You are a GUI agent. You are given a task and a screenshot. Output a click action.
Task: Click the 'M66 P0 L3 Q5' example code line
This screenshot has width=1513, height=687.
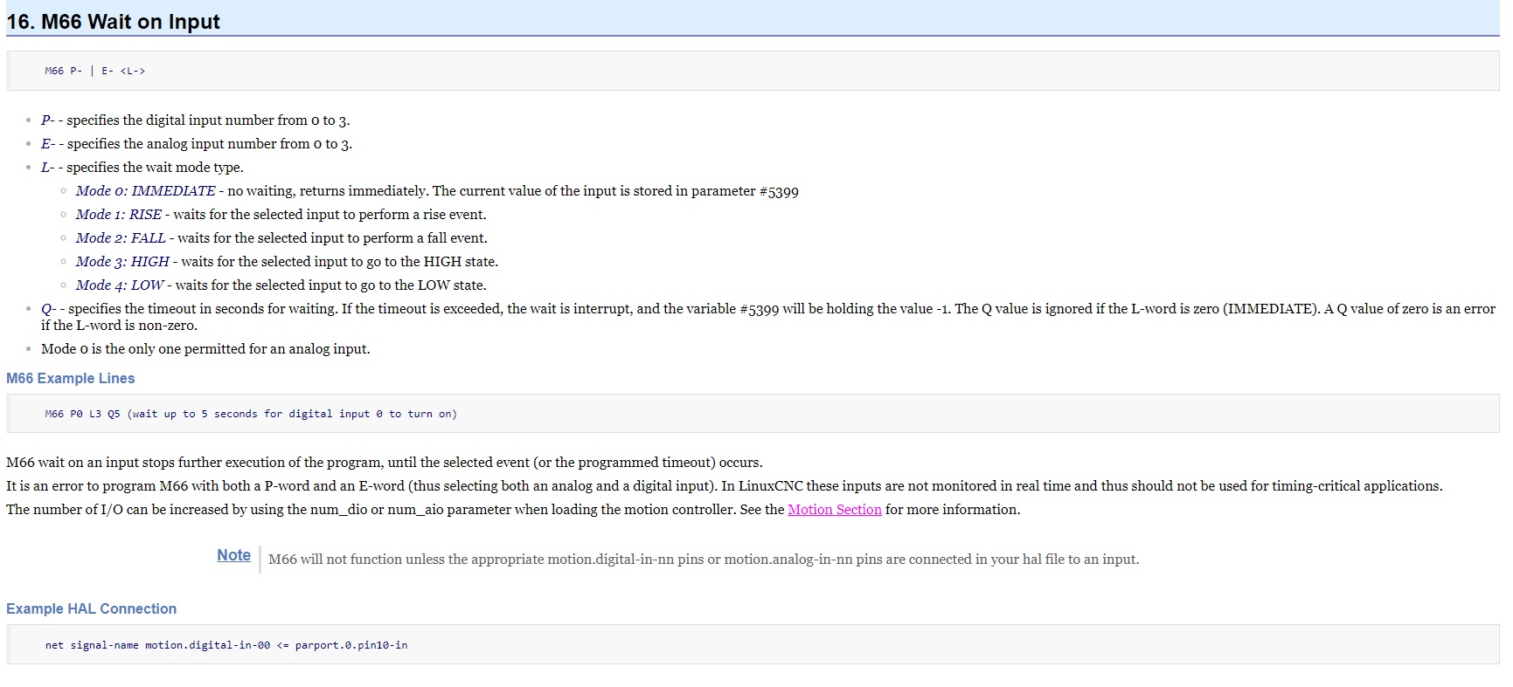tap(251, 415)
